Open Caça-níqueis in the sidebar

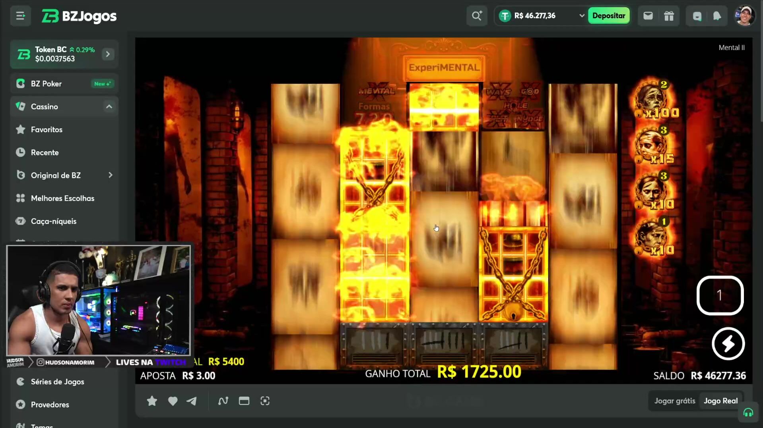(x=64, y=221)
